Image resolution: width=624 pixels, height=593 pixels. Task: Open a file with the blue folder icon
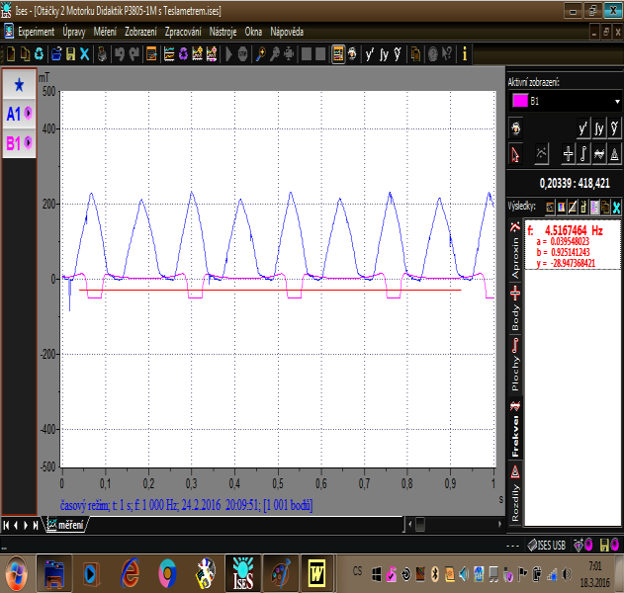click(56, 53)
